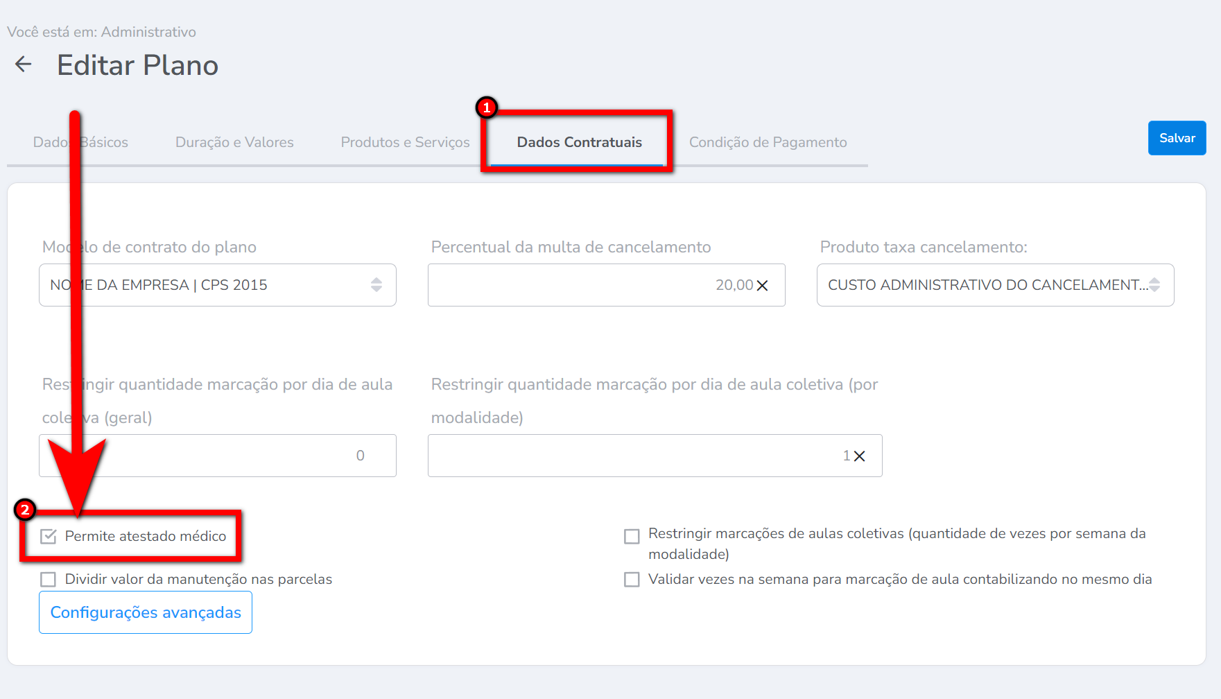Enable Validar vezes na semana checkbox

(632, 580)
